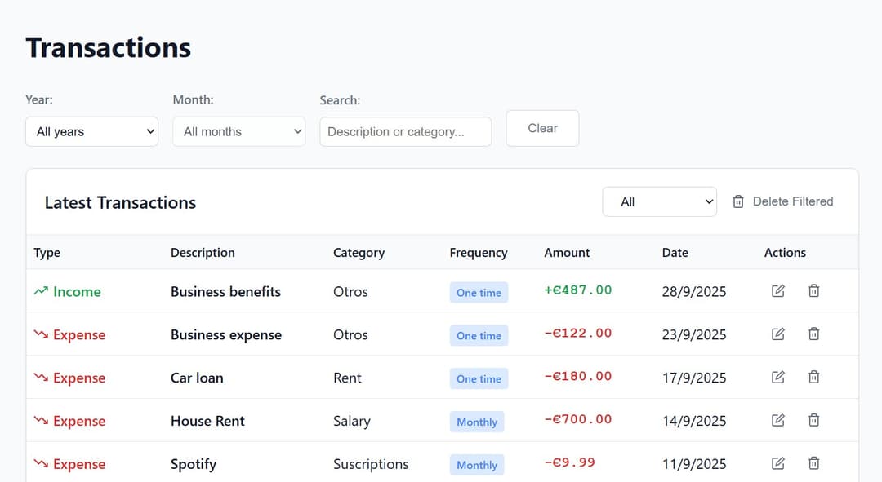Delete the Business benefits transaction
This screenshot has width=882, height=482.
pos(814,290)
